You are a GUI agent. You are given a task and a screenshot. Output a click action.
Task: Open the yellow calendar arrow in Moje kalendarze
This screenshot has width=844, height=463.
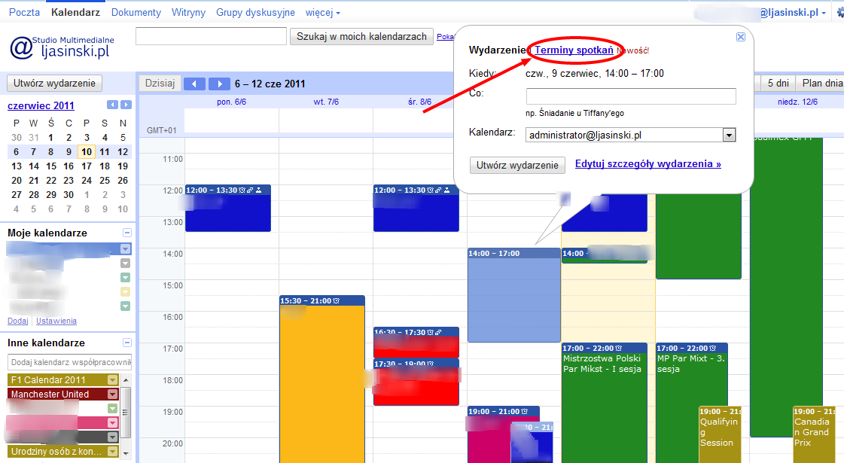pos(126,292)
